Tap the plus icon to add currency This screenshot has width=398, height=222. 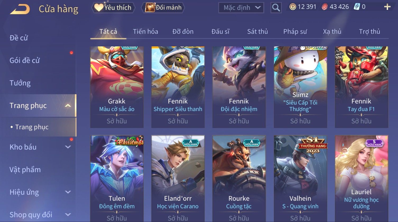point(387,7)
